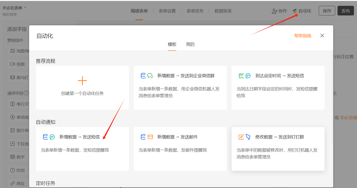Go to the 表单设置 step

[x=167, y=11]
